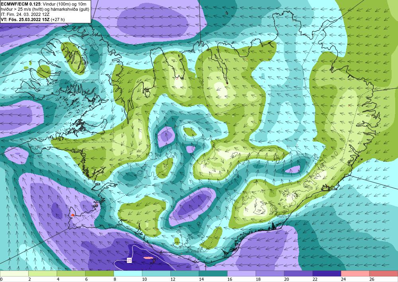The height and width of the screenshot is (282, 398).
Task: Click the dark indigo 22–24 m/s legend swatch
Action: [x=327, y=274]
